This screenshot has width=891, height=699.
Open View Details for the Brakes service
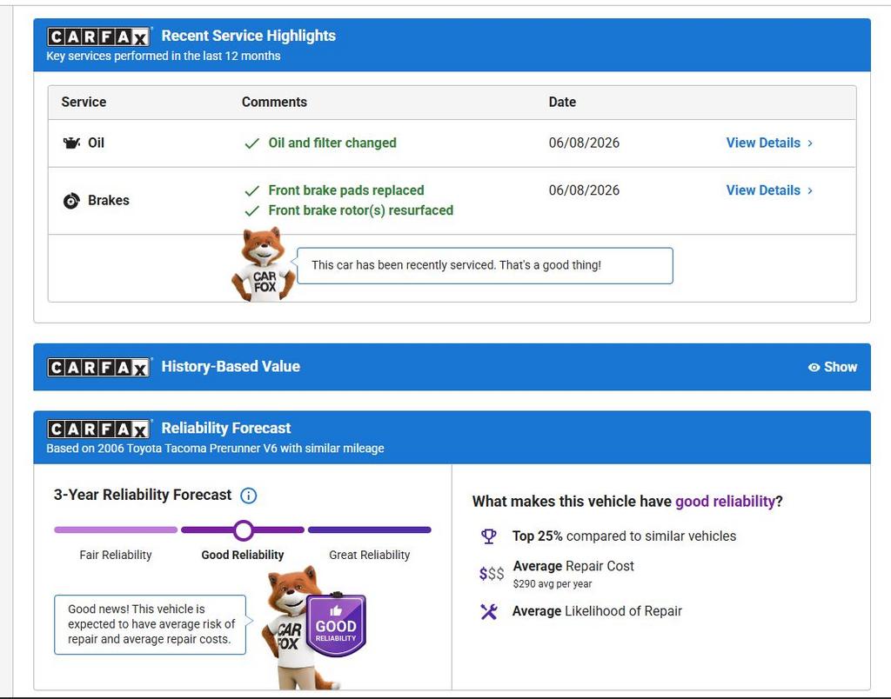(x=769, y=190)
